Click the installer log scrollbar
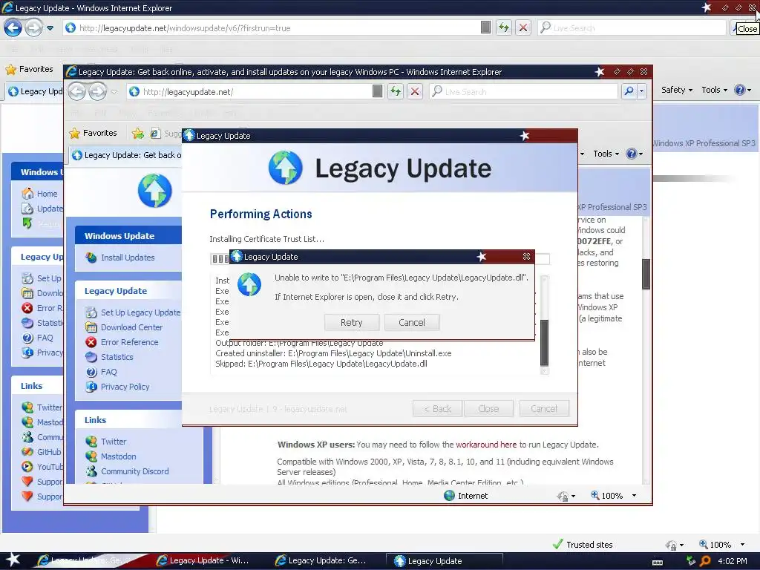760x570 pixels. tap(544, 325)
